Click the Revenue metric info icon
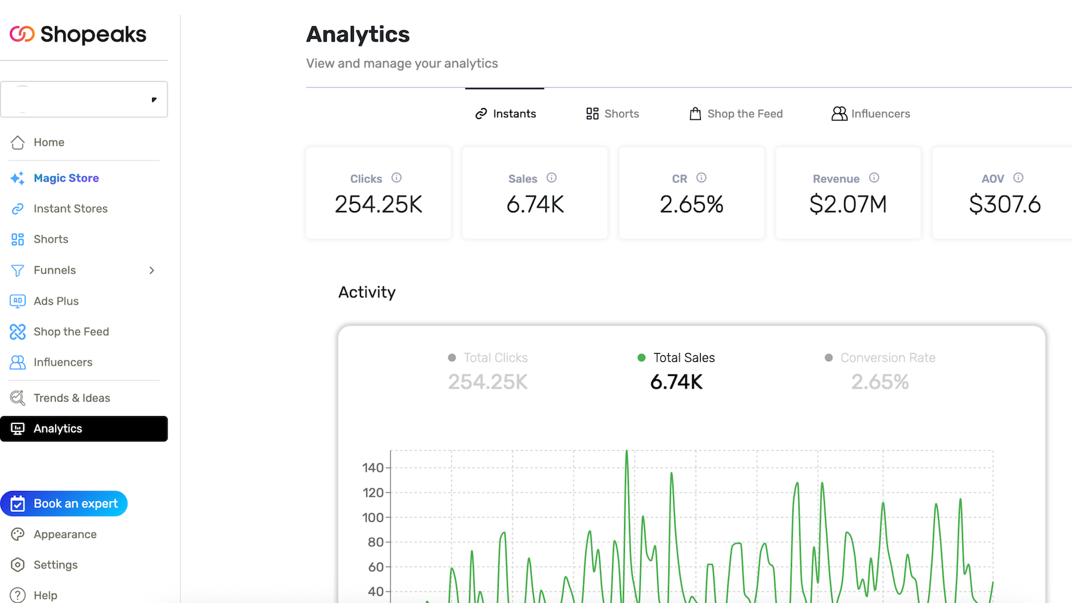The width and height of the screenshot is (1072, 603). click(x=874, y=178)
